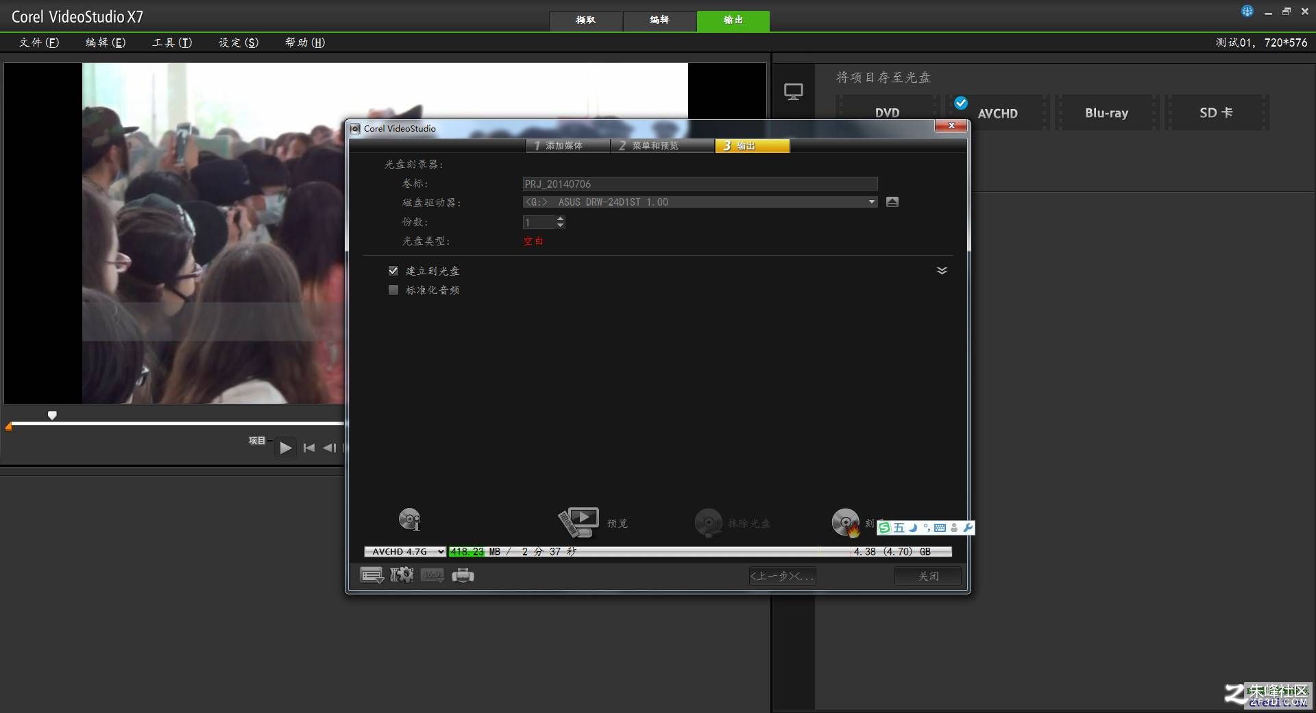Open the preview player icon
This screenshot has height=713, width=1316.
coord(579,522)
